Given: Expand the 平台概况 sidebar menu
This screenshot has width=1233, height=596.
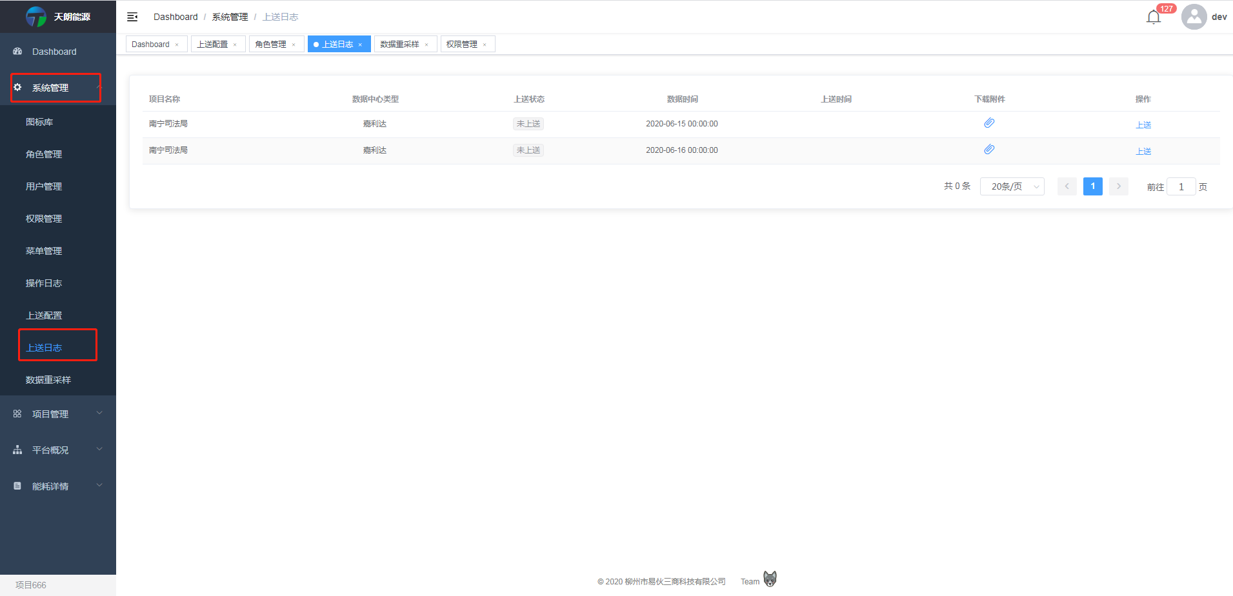Looking at the screenshot, I should (58, 450).
